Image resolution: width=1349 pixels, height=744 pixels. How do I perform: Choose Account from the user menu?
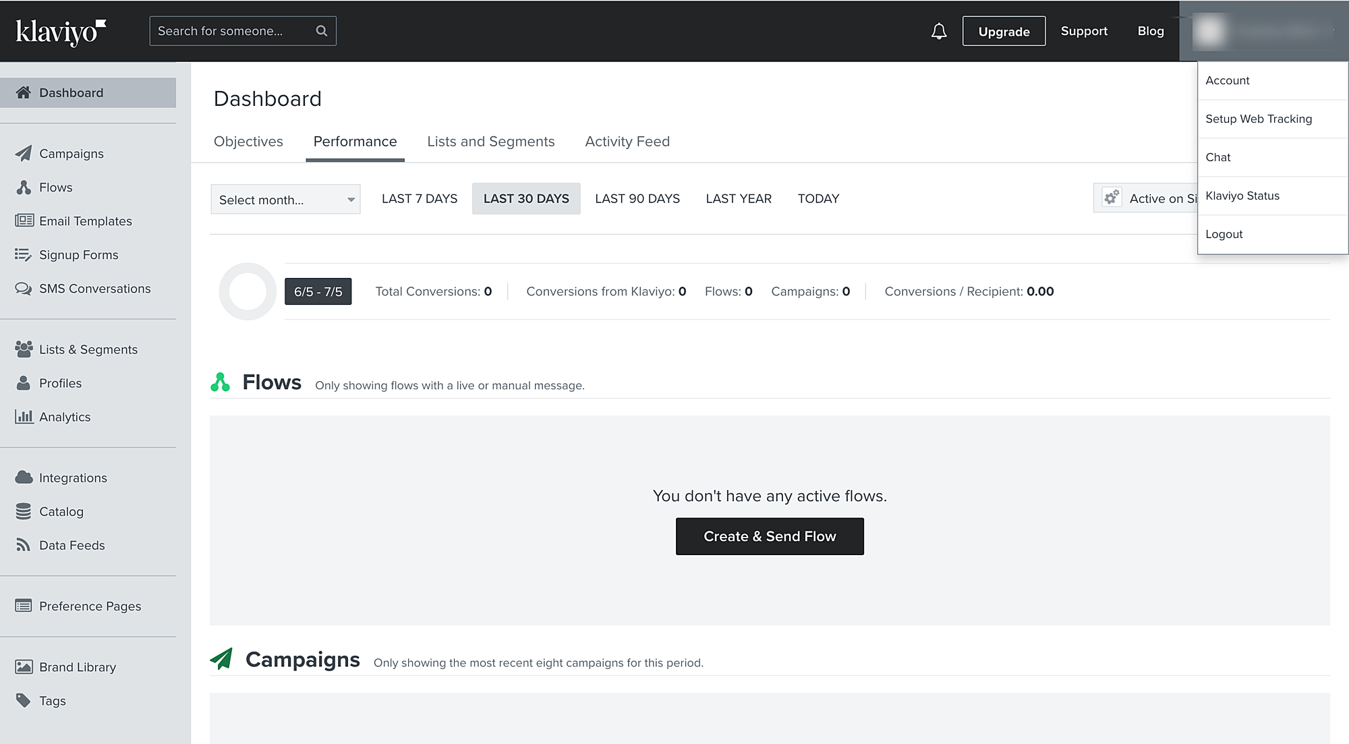point(1273,80)
